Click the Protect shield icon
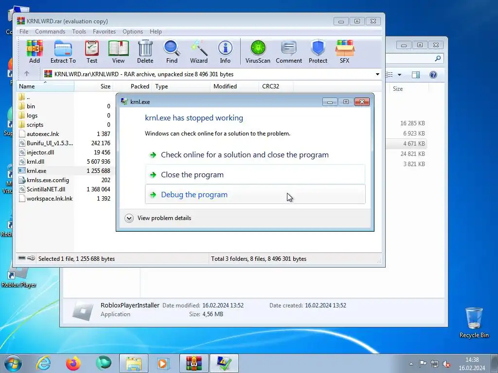This screenshot has height=373, width=498. (x=318, y=51)
